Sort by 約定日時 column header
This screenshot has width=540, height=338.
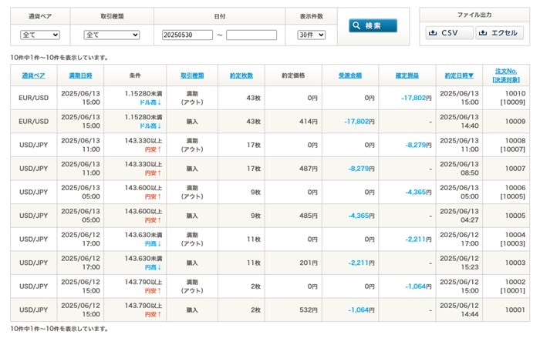pos(460,75)
